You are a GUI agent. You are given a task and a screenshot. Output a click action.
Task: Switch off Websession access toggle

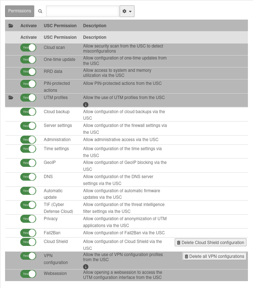click(28, 274)
